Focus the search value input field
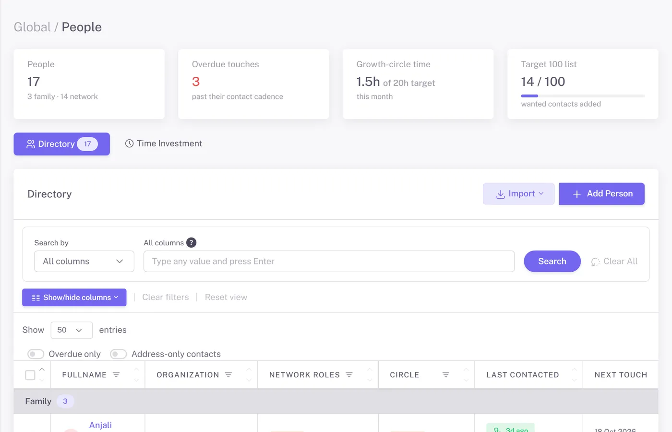 pyautogui.click(x=329, y=261)
